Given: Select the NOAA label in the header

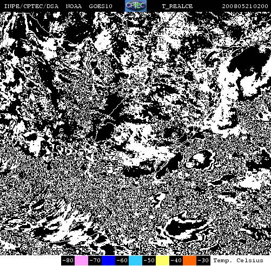Looking at the screenshot, I should click(74, 6).
